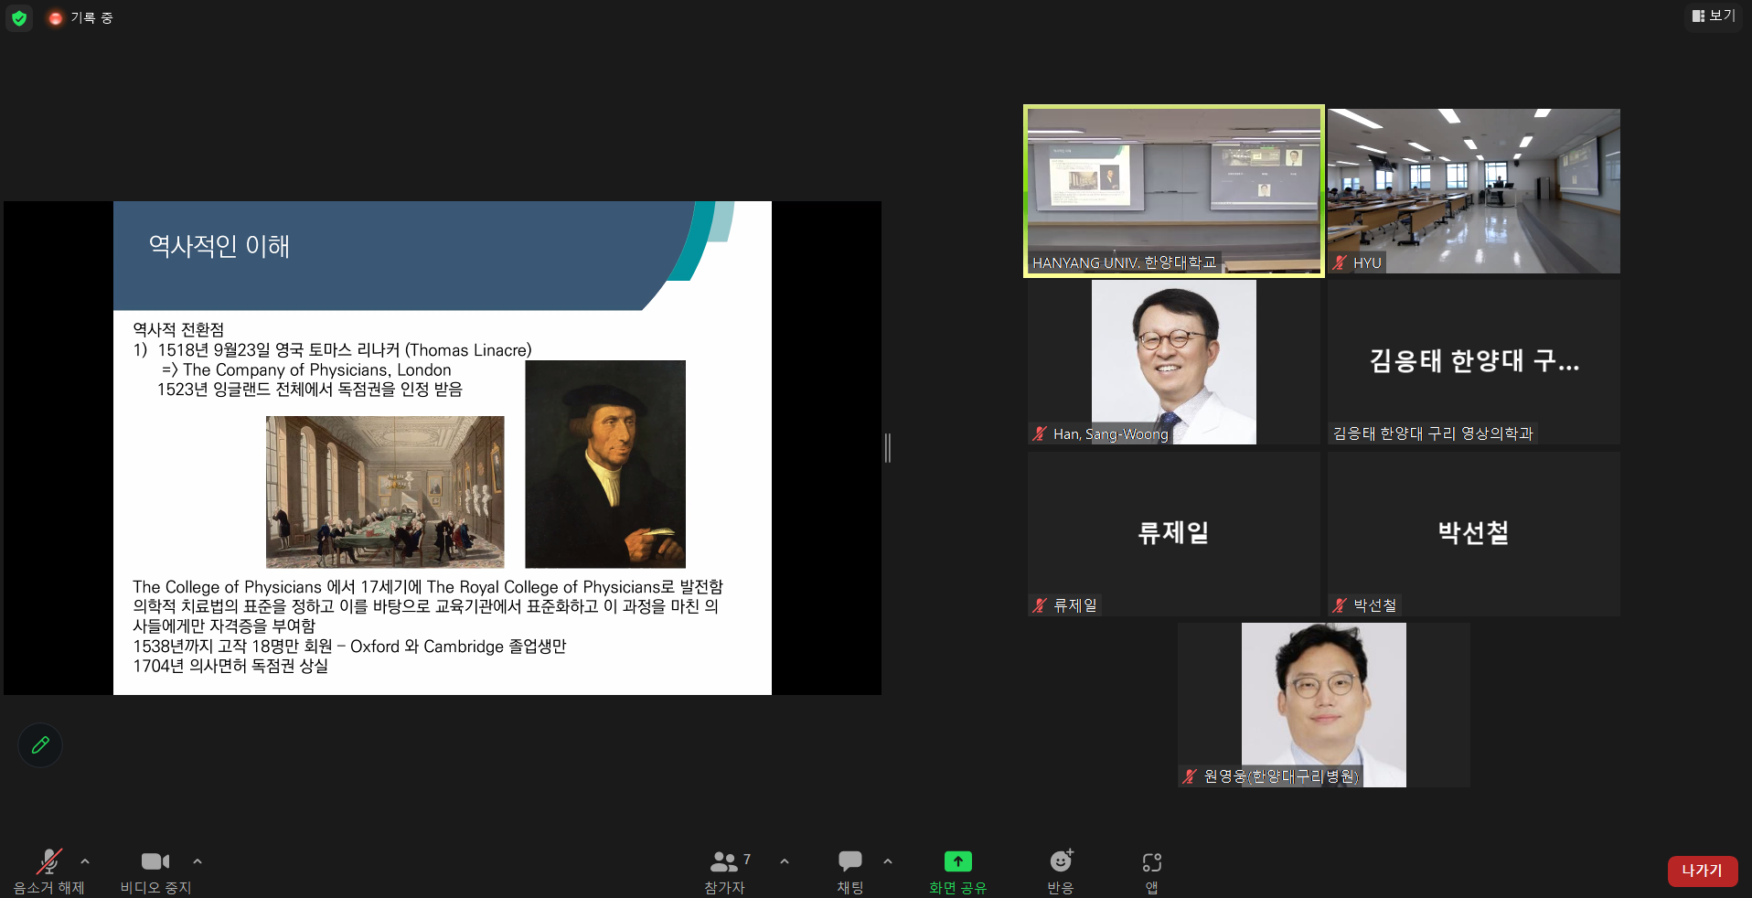Open the annotation pencil tool
The image size is (1752, 898).
[40, 745]
